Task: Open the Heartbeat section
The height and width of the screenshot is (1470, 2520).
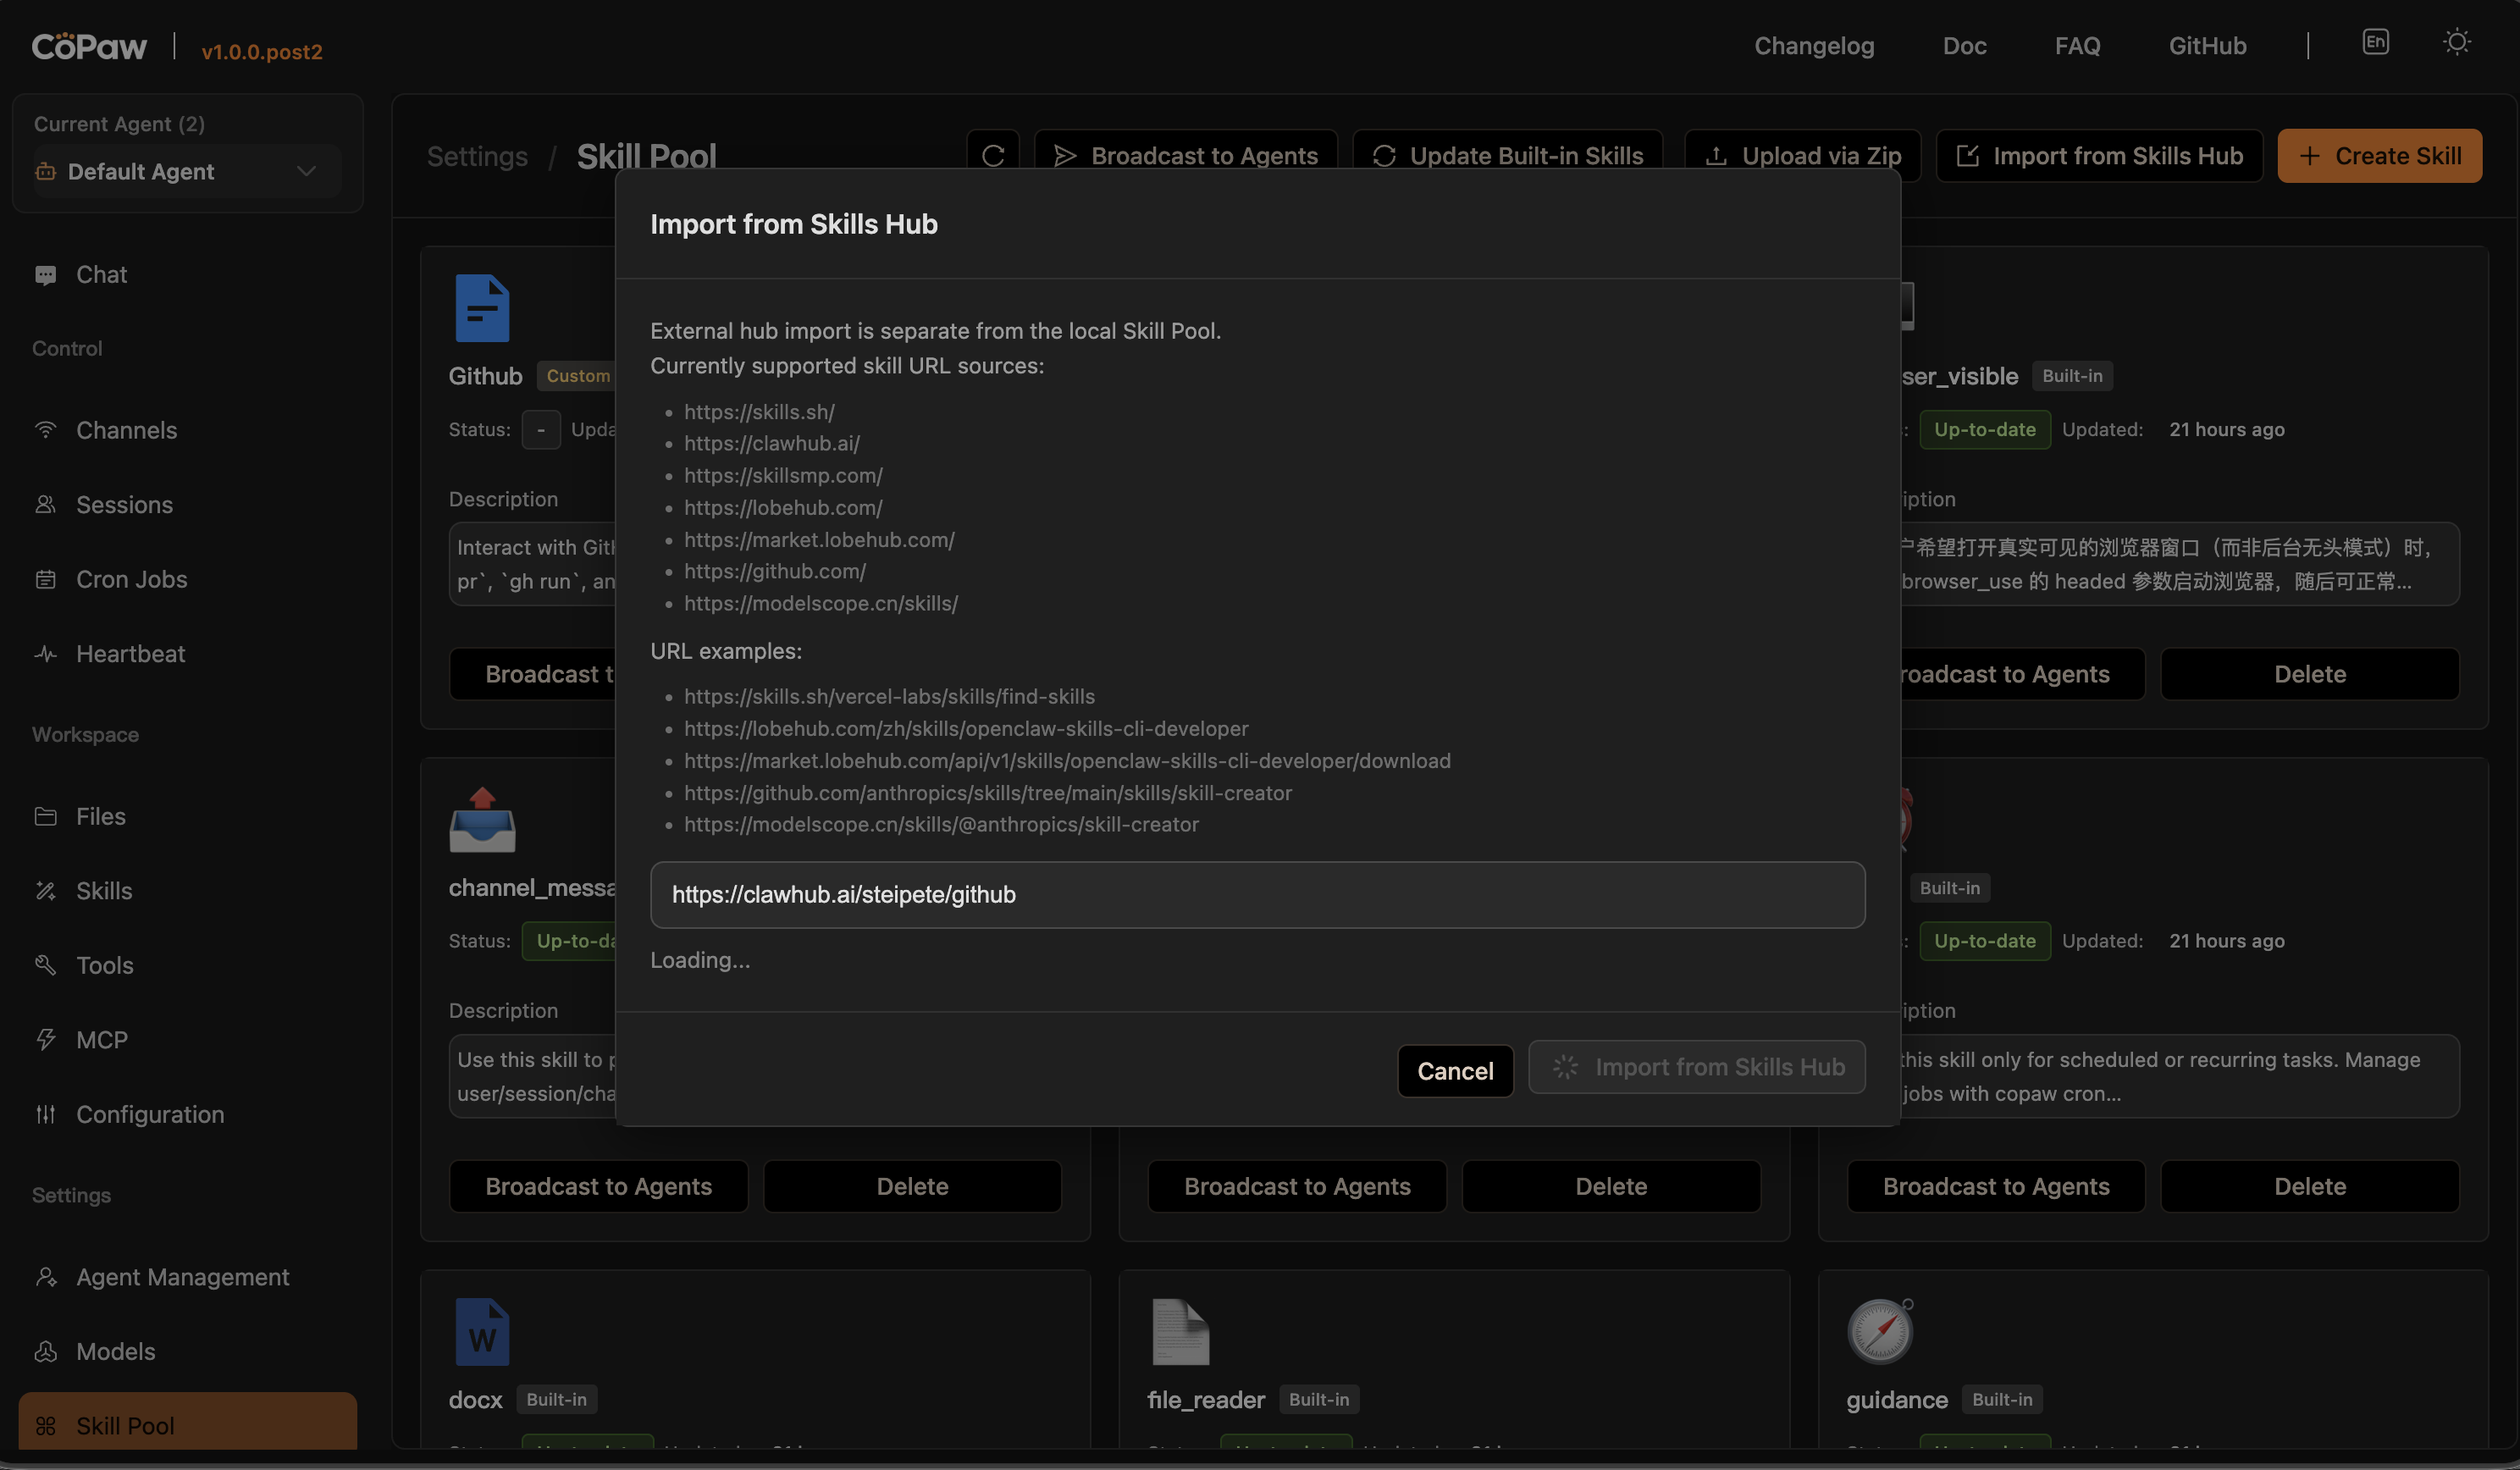Action: [x=130, y=654]
